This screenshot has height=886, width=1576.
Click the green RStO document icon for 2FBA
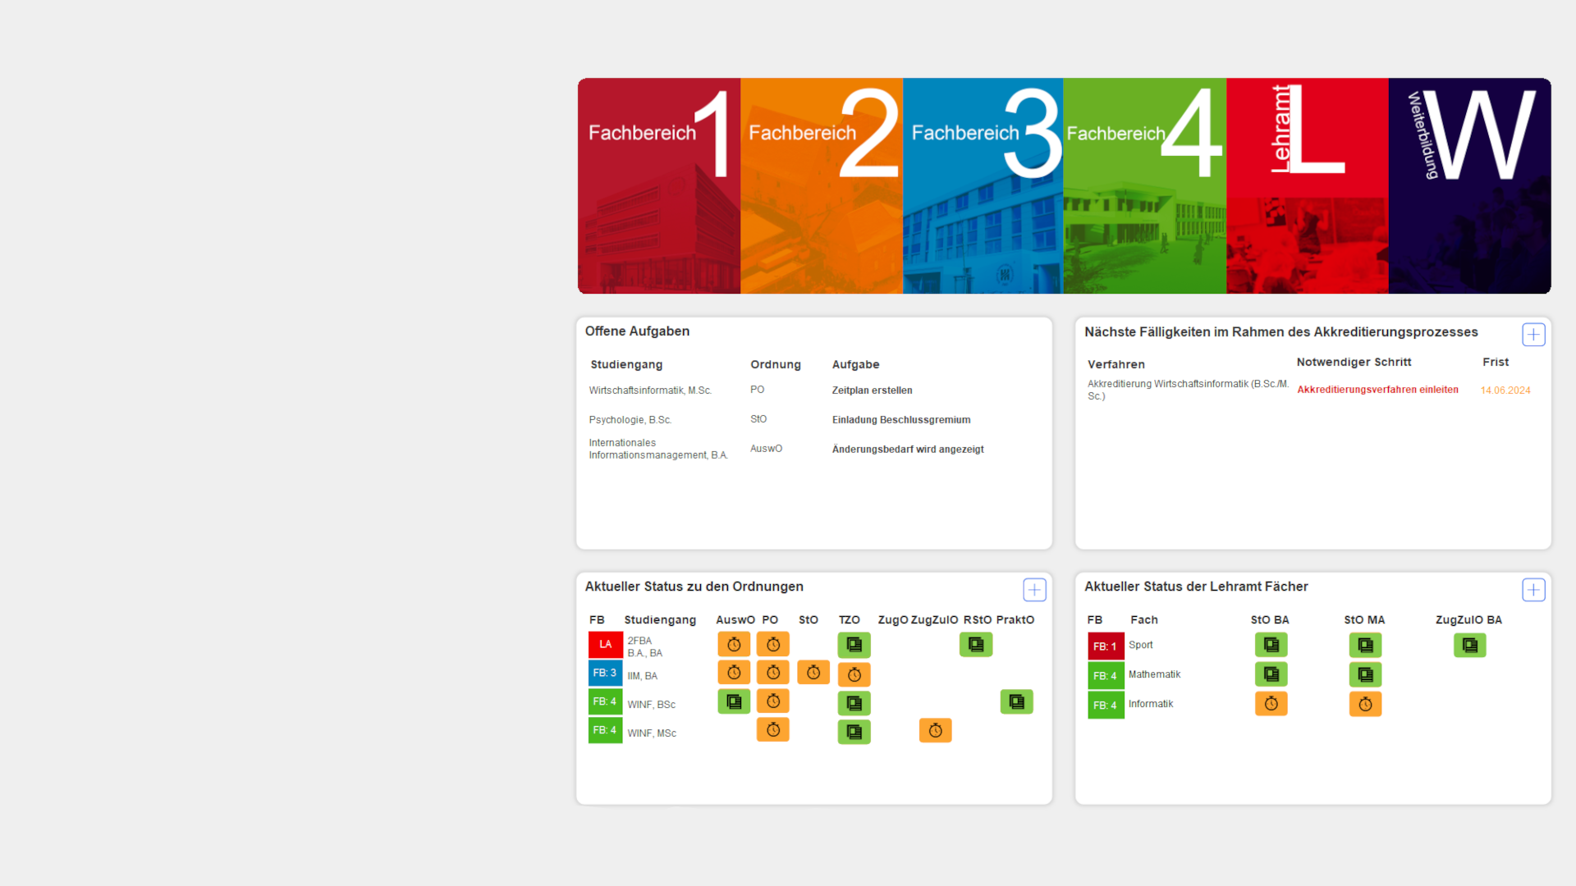pos(975,645)
